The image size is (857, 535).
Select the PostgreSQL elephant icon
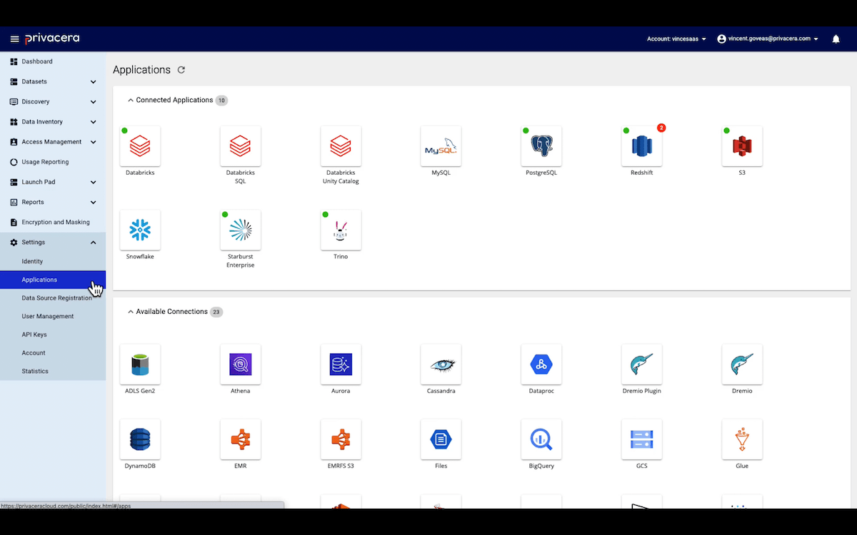click(541, 146)
